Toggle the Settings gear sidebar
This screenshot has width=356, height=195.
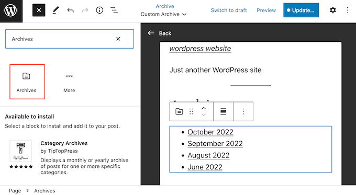pyautogui.click(x=332, y=10)
